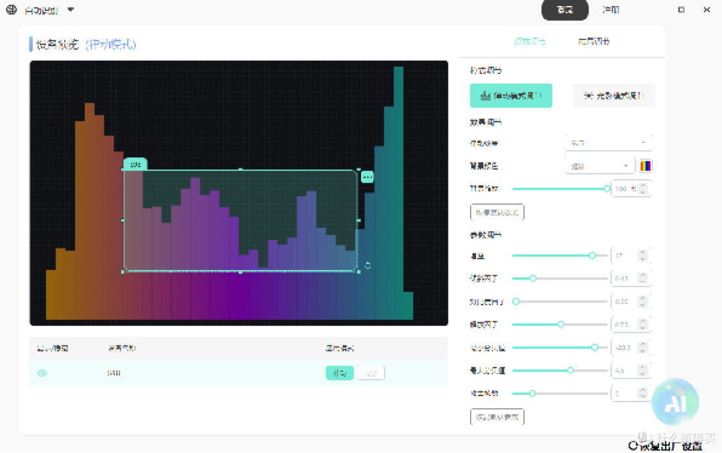Click the spectrum preview canvas bar chart
The height and width of the screenshot is (453, 722).
[x=239, y=193]
